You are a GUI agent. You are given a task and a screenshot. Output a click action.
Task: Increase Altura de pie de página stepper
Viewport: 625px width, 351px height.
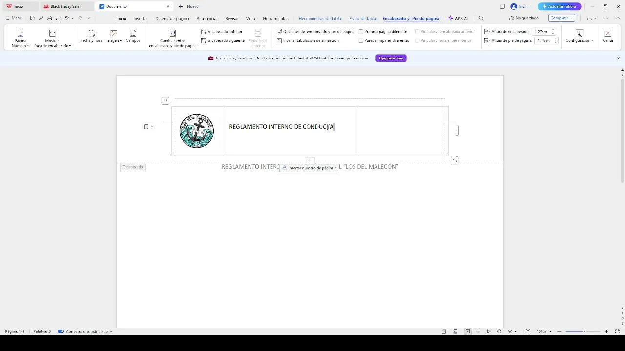[x=556, y=39]
